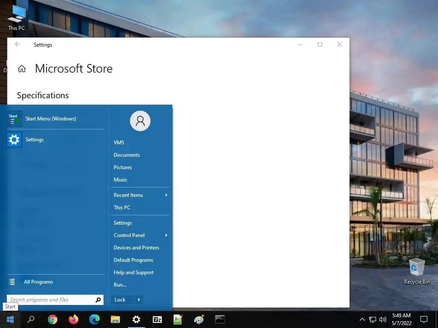Open Settings in right start menu column

click(x=123, y=223)
